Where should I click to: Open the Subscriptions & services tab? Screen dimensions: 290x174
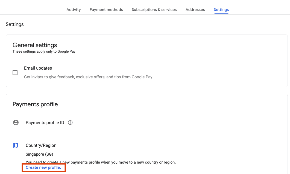click(154, 10)
